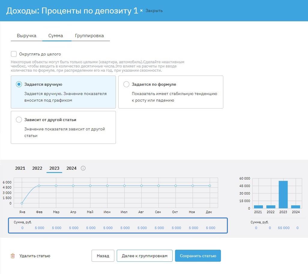Image resolution: width=308 pixels, height=274 pixels.
Task: Switch to the 'Выручка' tab
Action: [x=26, y=36]
